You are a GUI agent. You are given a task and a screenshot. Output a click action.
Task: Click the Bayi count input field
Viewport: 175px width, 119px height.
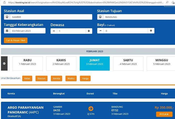[x=126, y=31]
